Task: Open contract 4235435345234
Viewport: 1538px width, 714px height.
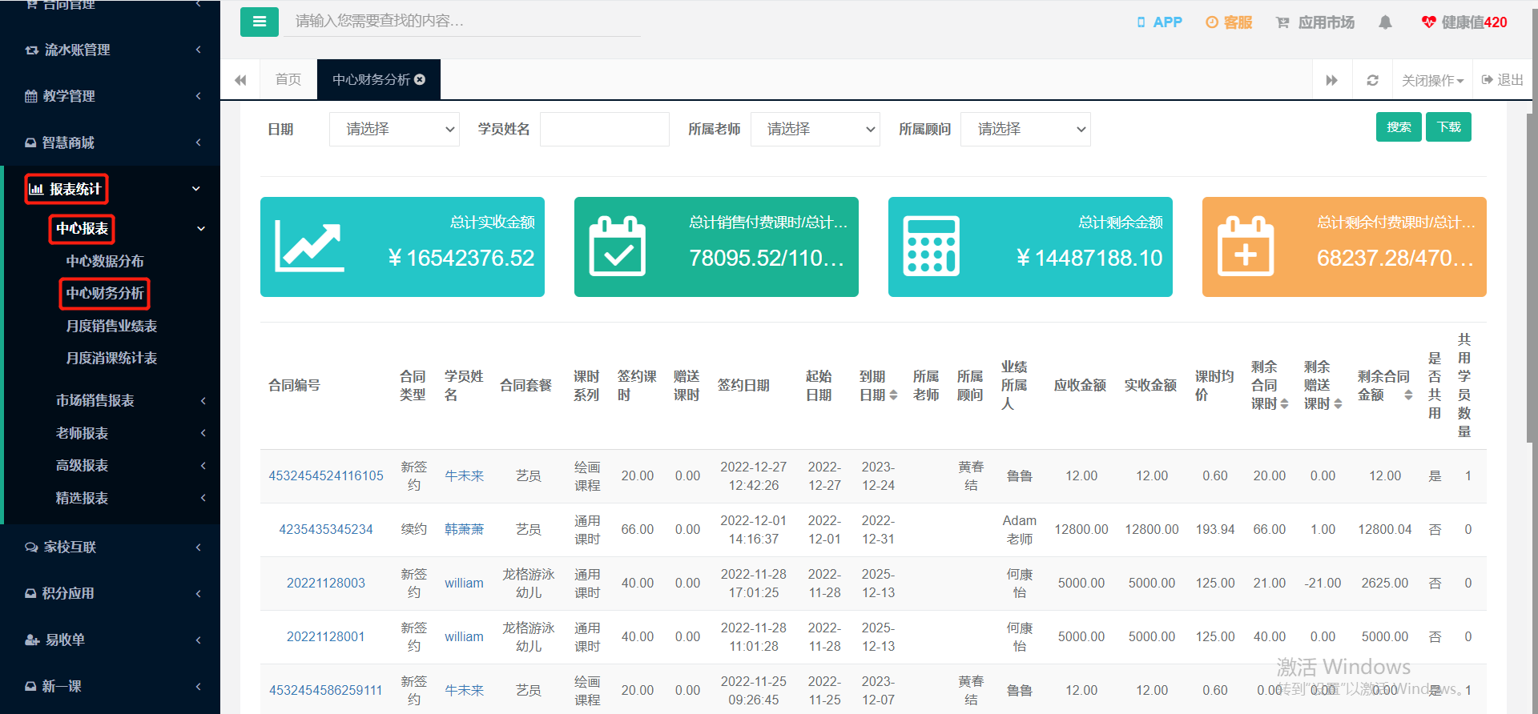Action: click(x=326, y=529)
